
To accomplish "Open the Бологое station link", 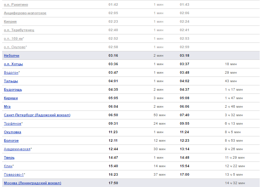I will pos(11,141).
